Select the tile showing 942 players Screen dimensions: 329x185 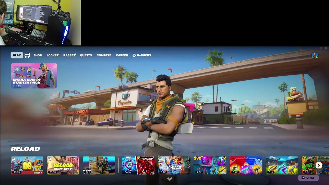99,165
